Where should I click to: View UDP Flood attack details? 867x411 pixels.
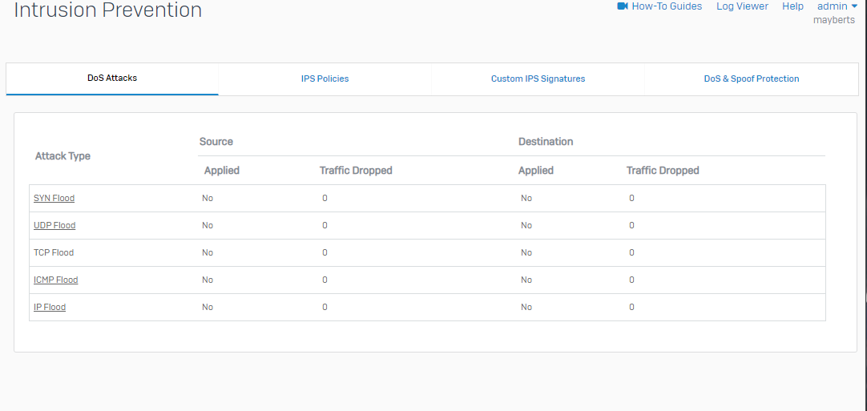click(54, 225)
